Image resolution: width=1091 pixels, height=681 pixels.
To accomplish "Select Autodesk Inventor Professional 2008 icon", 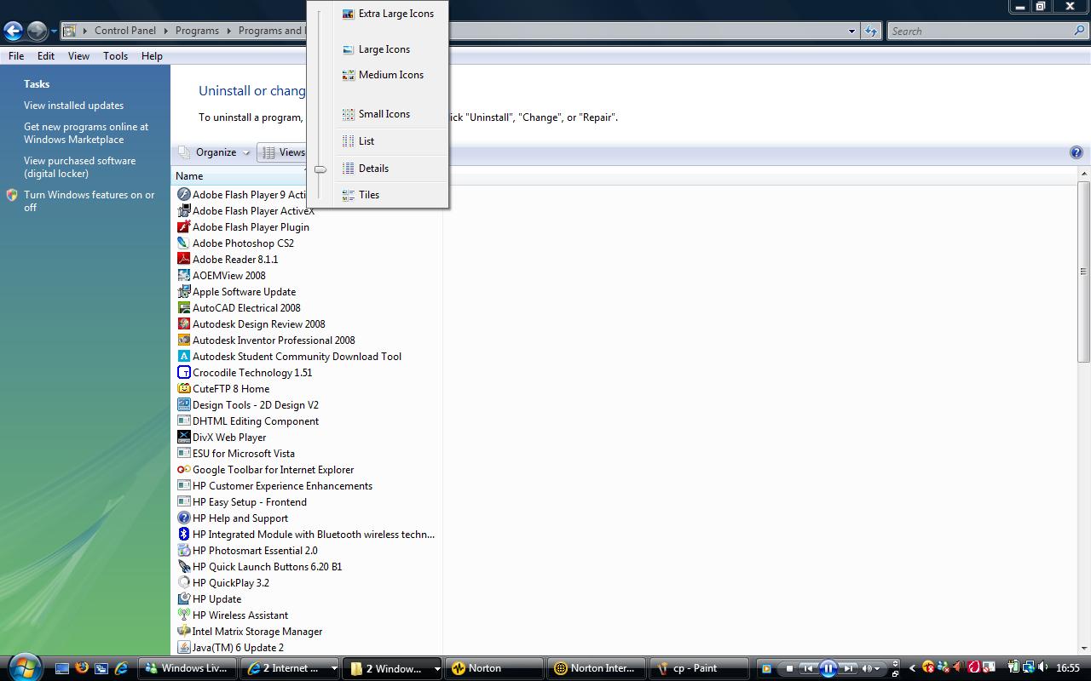I will coord(183,340).
